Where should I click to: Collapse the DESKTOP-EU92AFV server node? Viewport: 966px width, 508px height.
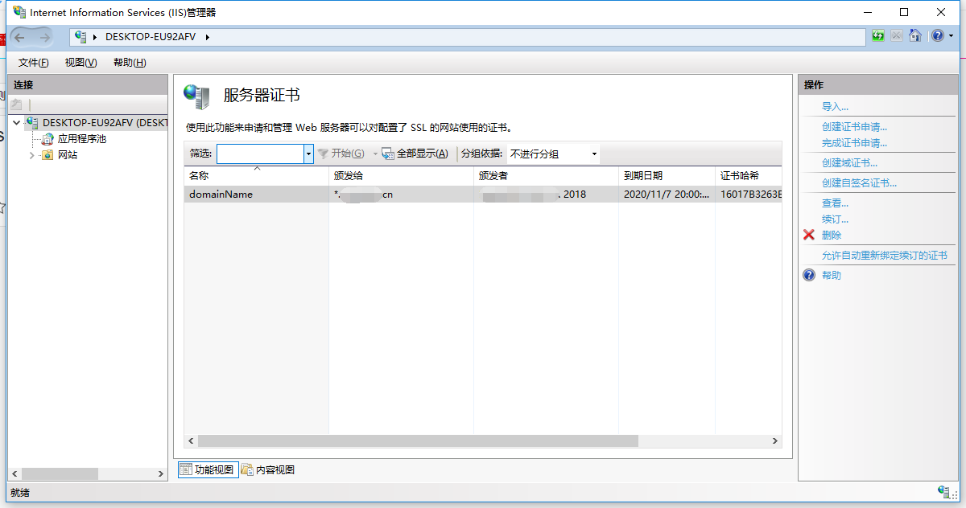[17, 123]
